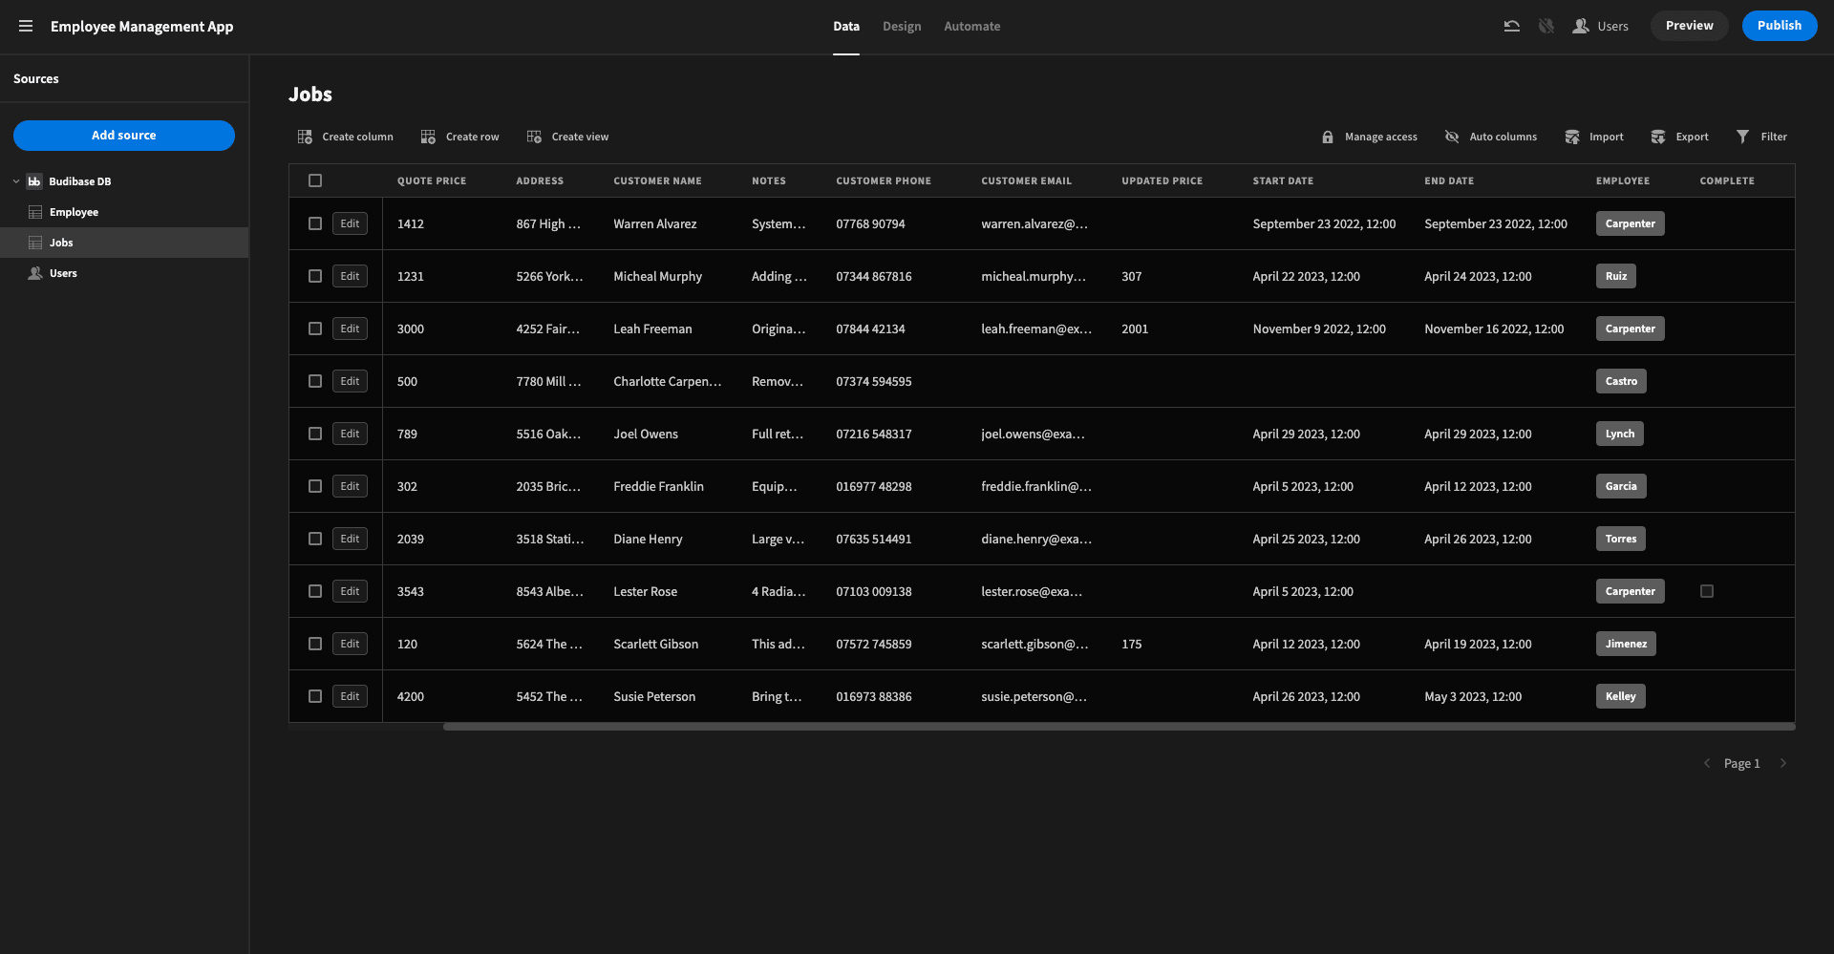Click the Quote Price column header

(x=432, y=180)
